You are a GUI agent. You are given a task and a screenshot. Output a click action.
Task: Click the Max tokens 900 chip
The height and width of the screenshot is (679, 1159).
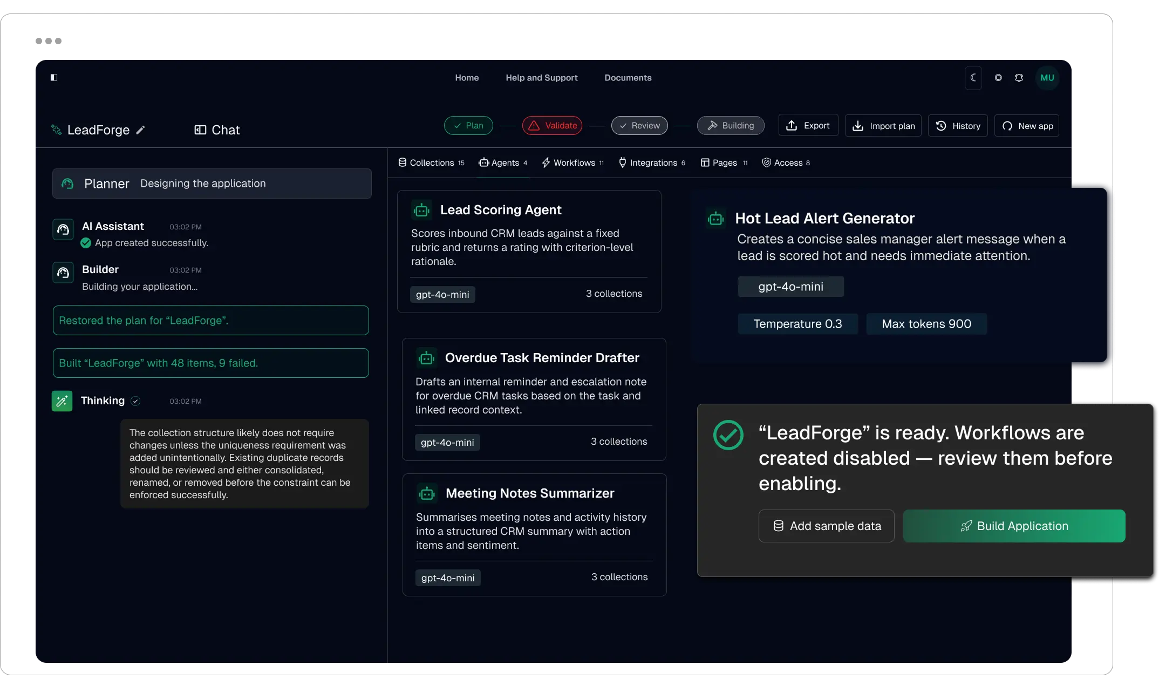pos(926,324)
